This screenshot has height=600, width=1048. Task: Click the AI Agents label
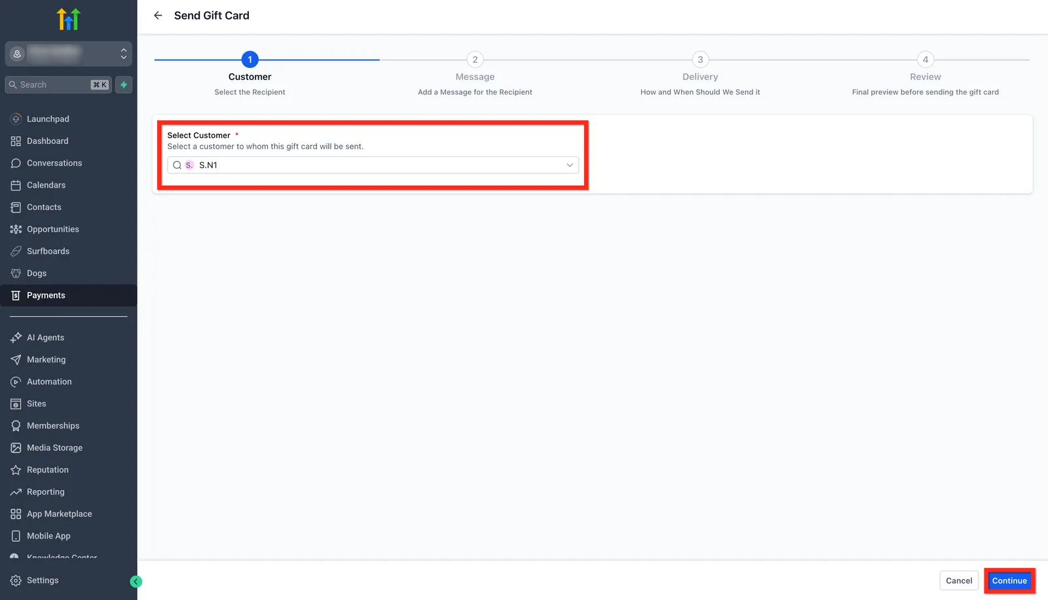pos(45,338)
